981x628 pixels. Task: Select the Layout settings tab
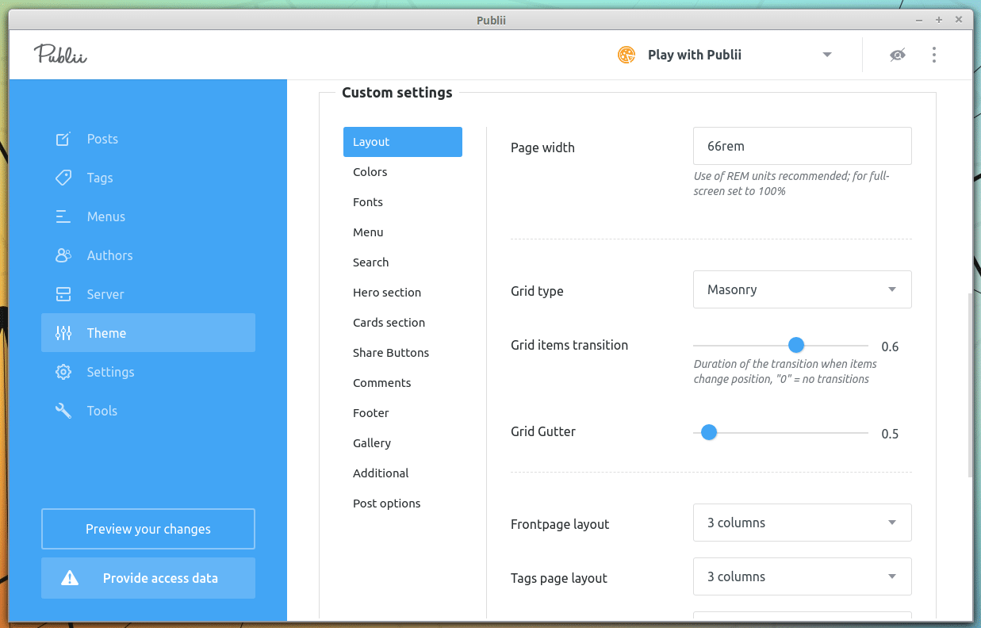403,142
